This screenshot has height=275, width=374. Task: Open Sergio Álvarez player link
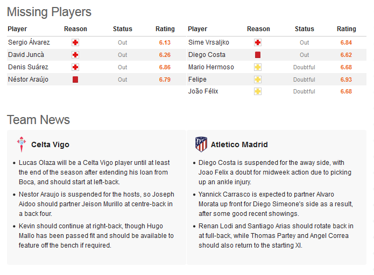tap(29, 42)
